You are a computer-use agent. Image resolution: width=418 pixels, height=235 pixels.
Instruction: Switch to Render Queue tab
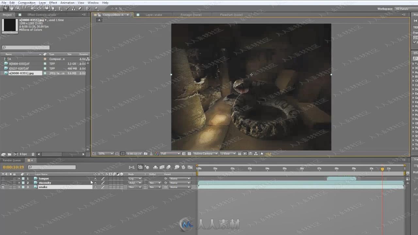(12, 160)
